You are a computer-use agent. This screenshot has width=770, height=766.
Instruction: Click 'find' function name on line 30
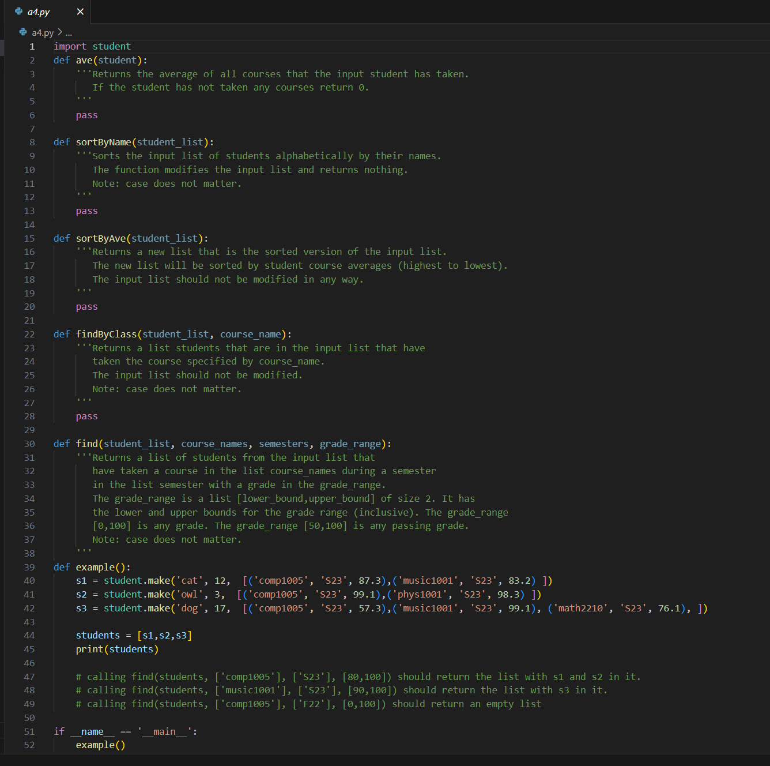87,444
